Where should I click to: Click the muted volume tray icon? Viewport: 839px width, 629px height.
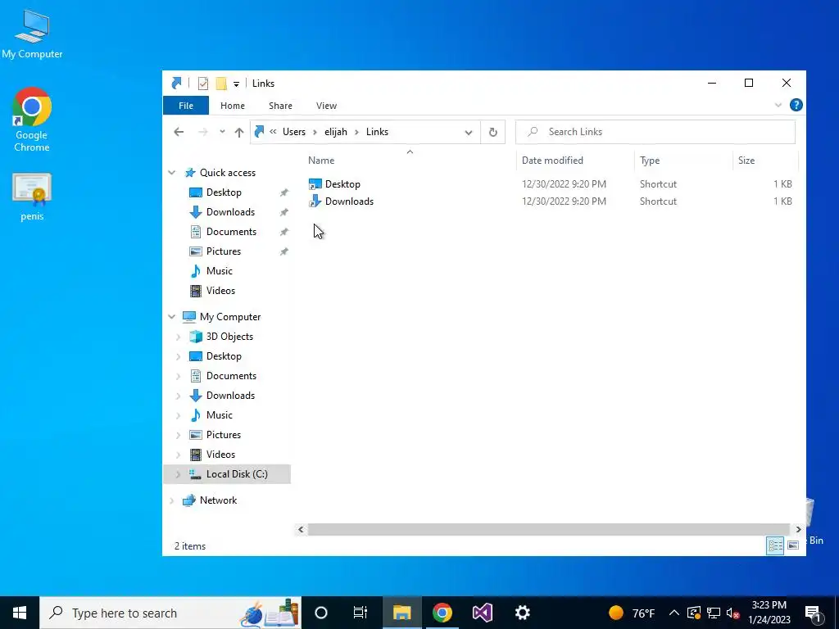(733, 613)
